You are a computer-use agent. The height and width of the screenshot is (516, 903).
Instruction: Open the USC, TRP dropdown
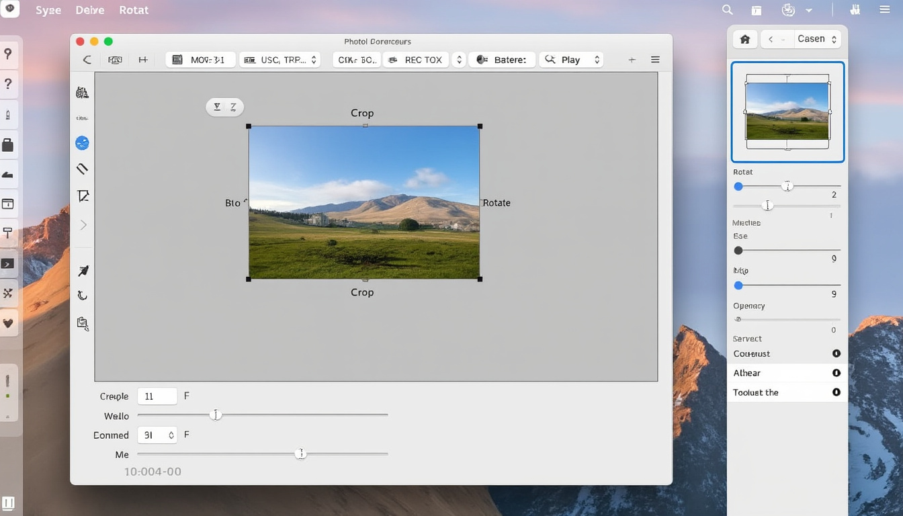click(280, 60)
